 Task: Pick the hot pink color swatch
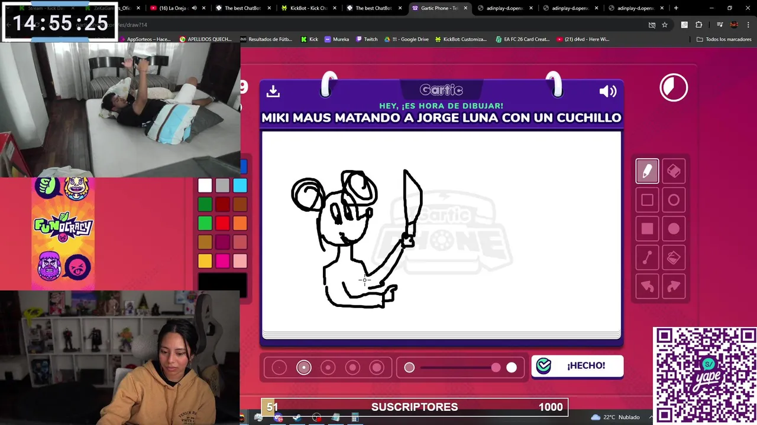pyautogui.click(x=222, y=261)
